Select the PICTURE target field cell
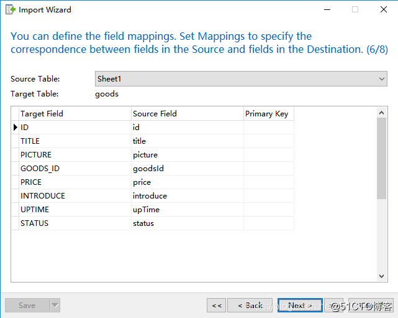The height and width of the screenshot is (318, 398). coord(75,155)
